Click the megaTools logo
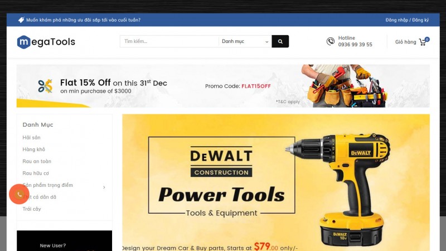Screen dimensions: 446x251 (x=46, y=42)
